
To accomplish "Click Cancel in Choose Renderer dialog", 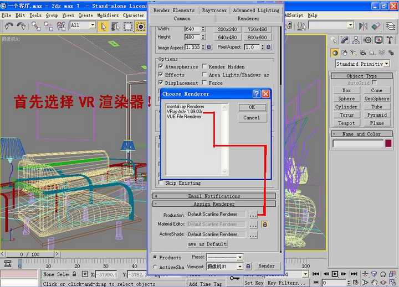I will click(253, 118).
